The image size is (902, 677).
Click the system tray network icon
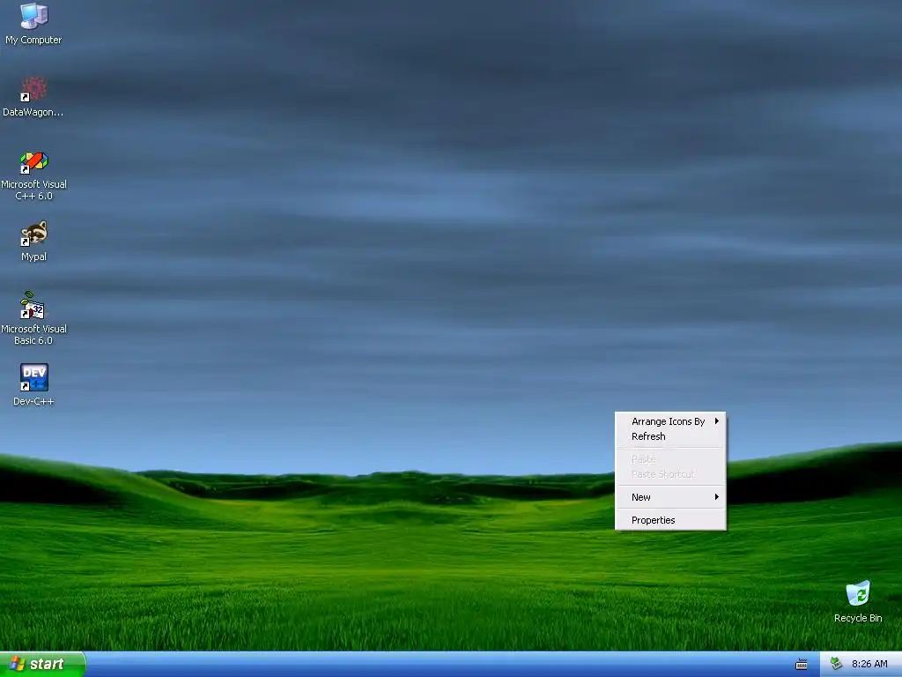click(x=836, y=664)
